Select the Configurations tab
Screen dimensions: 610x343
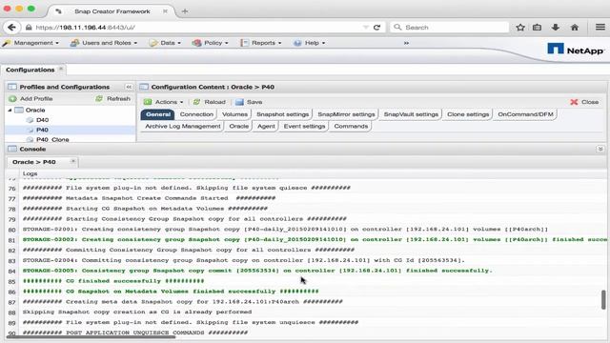[30, 70]
